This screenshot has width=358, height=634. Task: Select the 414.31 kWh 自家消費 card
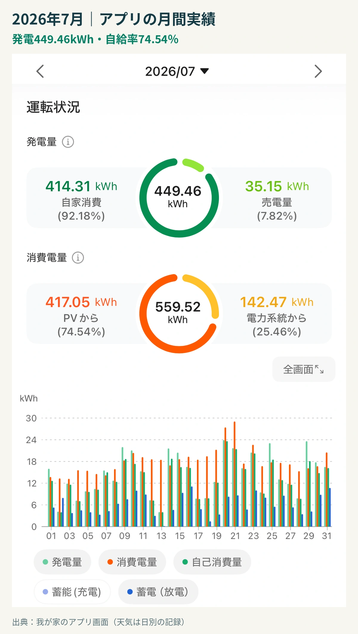point(81,198)
